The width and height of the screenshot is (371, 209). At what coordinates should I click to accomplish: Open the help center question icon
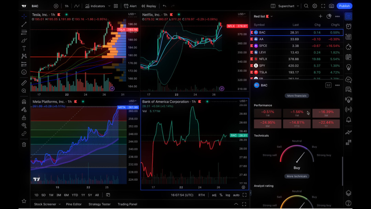coord(349,203)
